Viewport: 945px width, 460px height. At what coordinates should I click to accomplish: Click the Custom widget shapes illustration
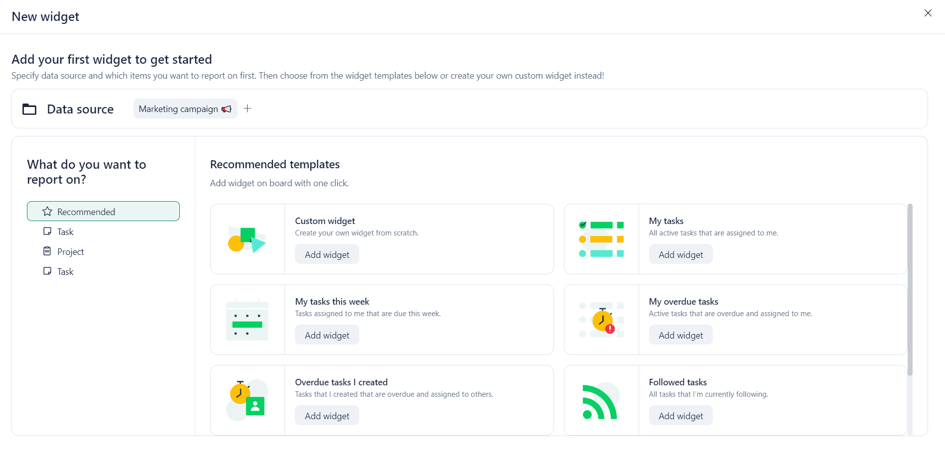click(x=247, y=239)
